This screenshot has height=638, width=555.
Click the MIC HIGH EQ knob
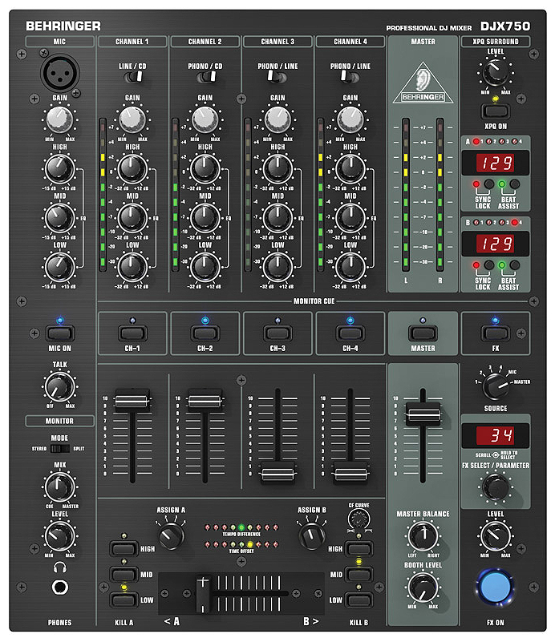pyautogui.click(x=59, y=169)
